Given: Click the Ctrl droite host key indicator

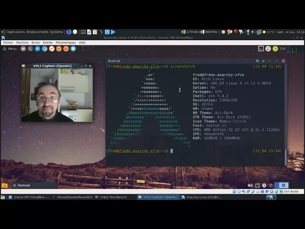Looking at the screenshot, I should click(291, 191).
